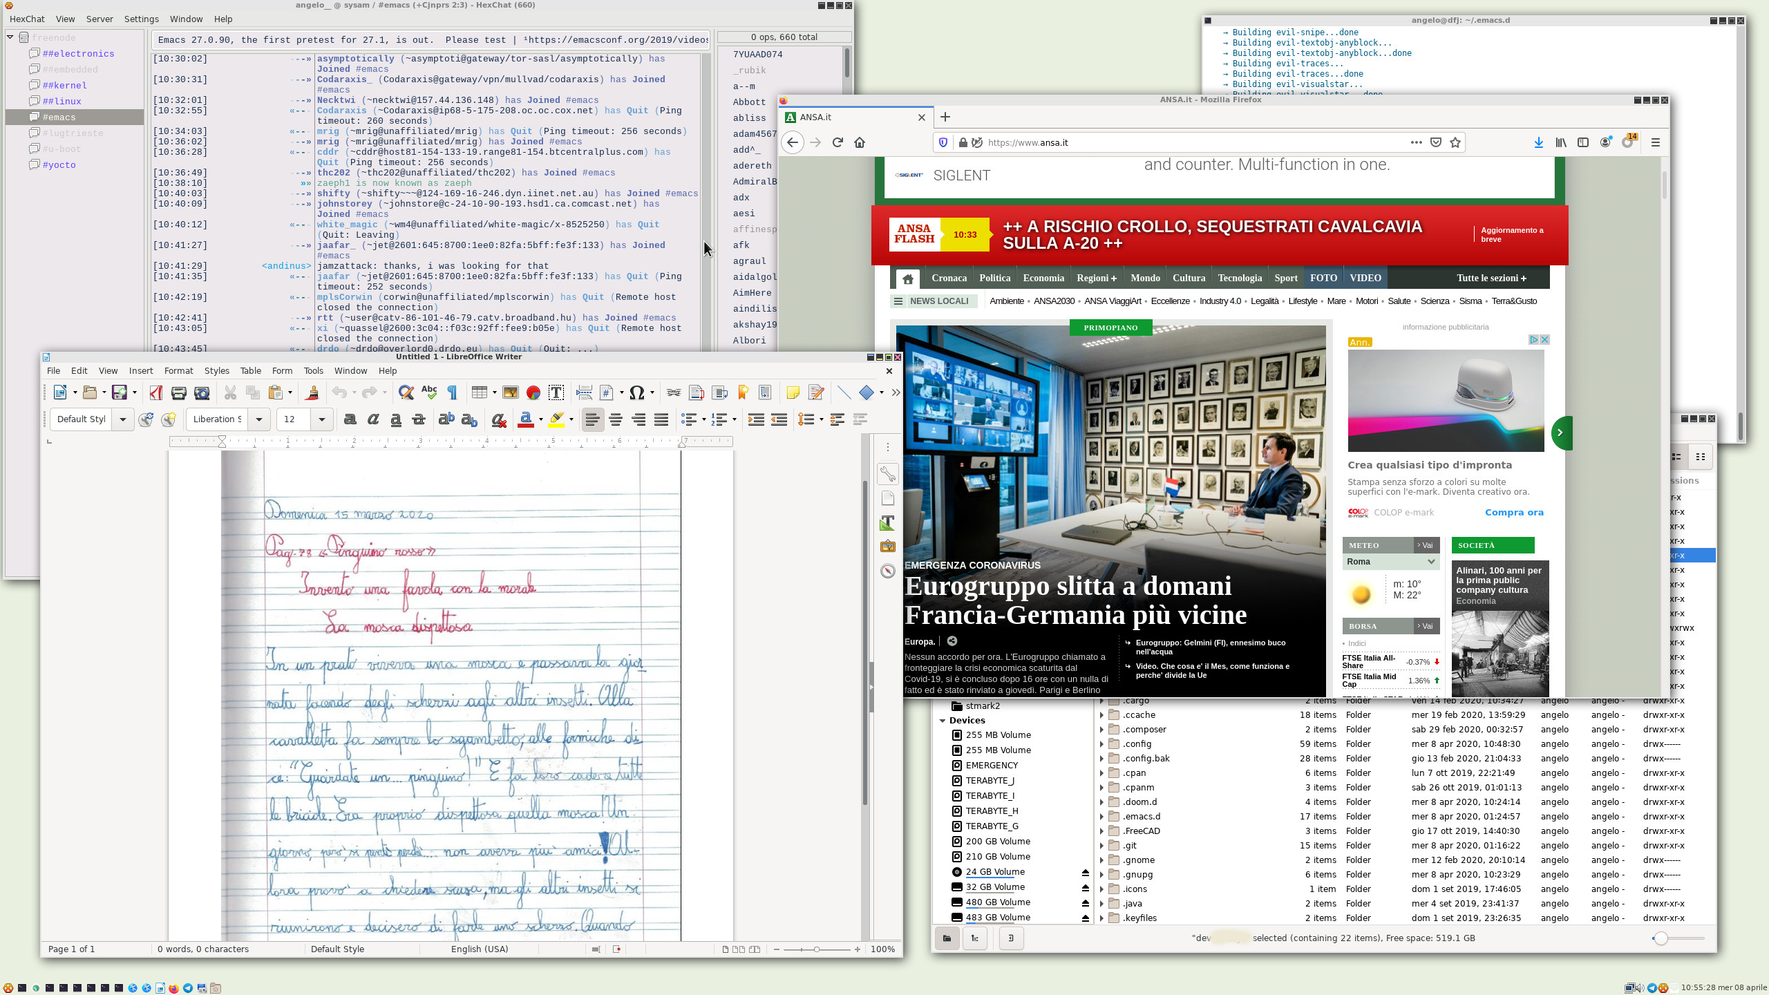Open HexChat Server menu
The width and height of the screenshot is (1769, 995).
[100, 19]
